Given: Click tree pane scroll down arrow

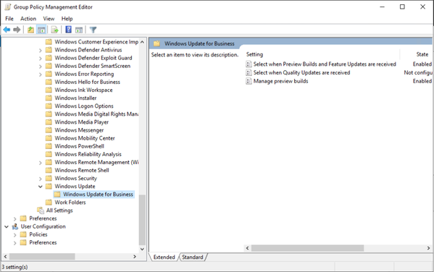Looking at the screenshot, I should [x=142, y=249].
